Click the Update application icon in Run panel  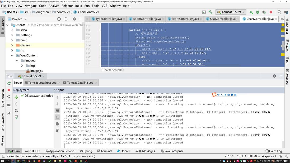coord(9,97)
